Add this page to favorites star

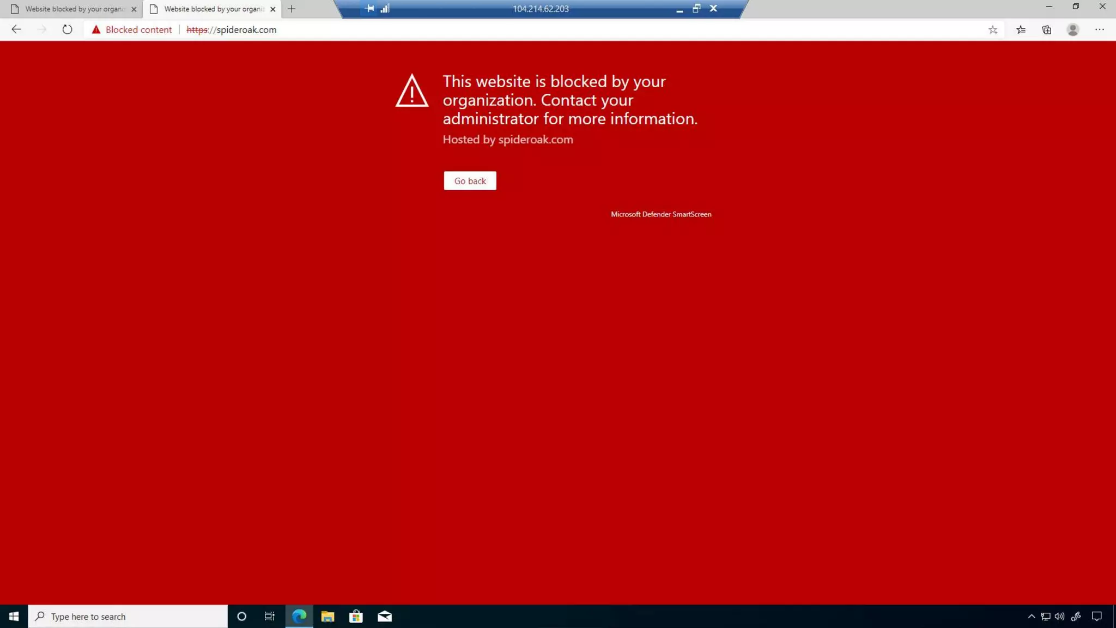tap(993, 30)
